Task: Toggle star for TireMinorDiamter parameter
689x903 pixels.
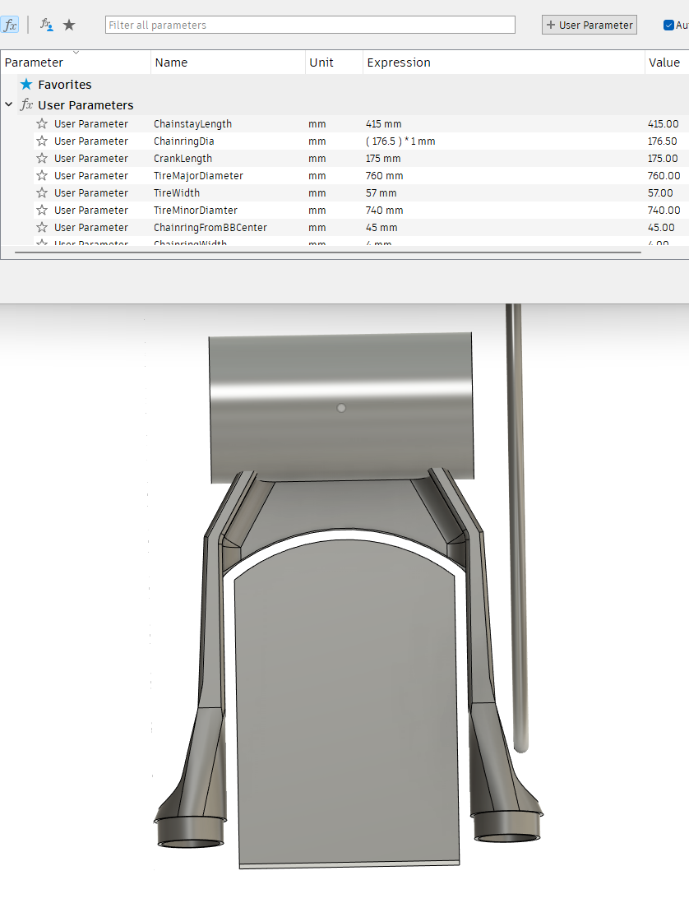Action: (42, 211)
